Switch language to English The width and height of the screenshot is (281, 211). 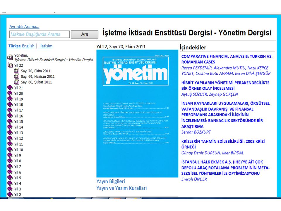pos(28,46)
